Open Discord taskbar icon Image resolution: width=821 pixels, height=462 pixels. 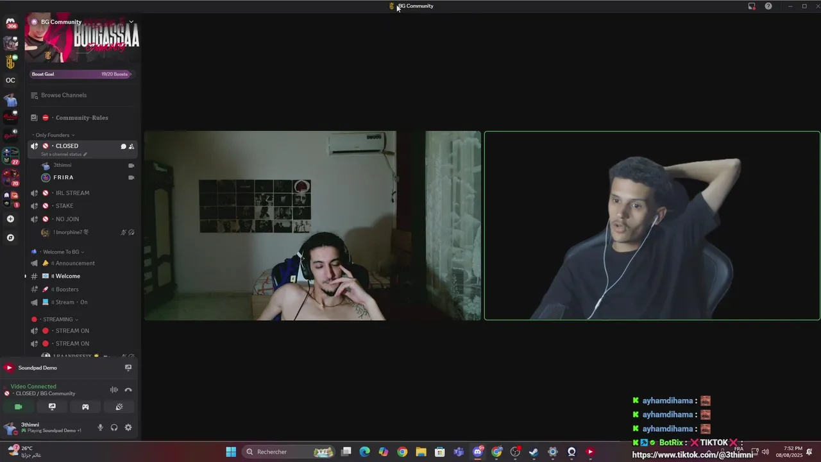pos(478,452)
